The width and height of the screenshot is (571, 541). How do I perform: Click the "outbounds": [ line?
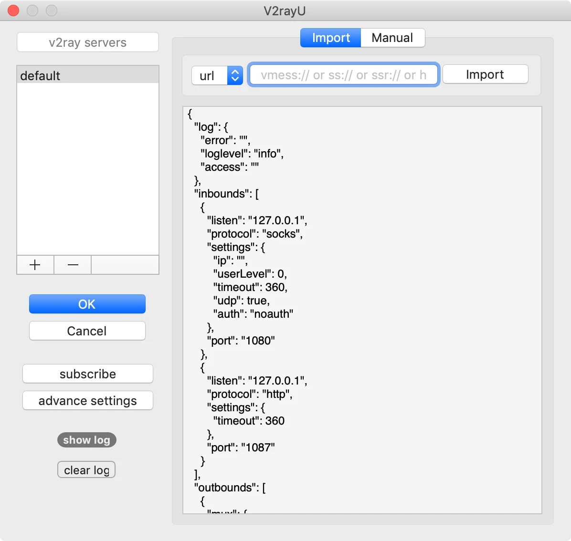230,488
